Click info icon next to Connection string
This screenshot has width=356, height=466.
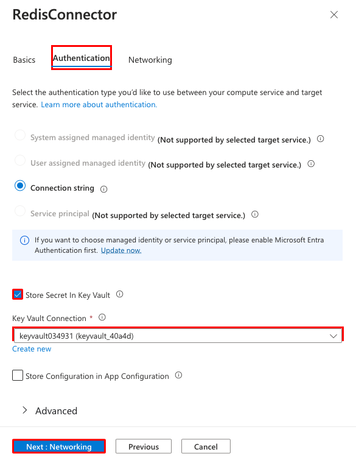coord(103,189)
